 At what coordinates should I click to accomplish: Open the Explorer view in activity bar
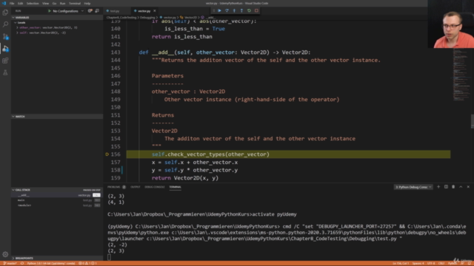coord(5,13)
